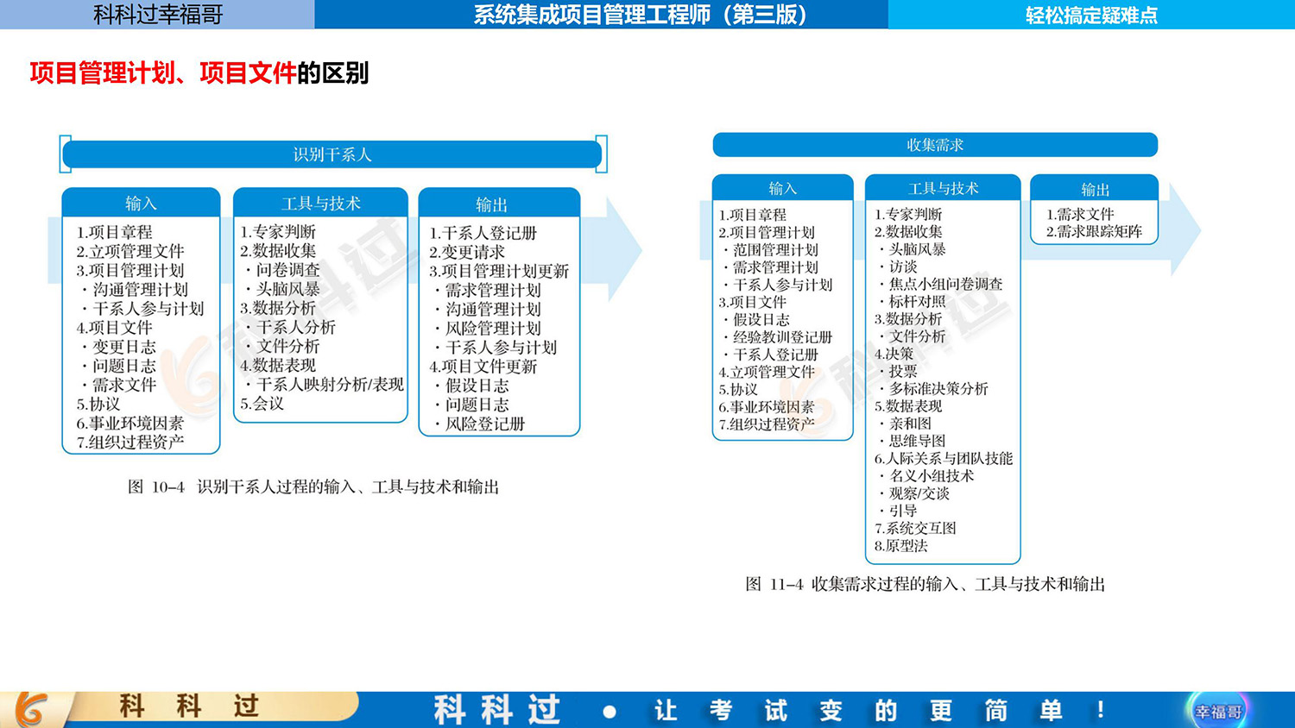Click the 识别干系人 process banner
Image resolution: width=1295 pixels, height=728 pixels.
click(x=332, y=154)
